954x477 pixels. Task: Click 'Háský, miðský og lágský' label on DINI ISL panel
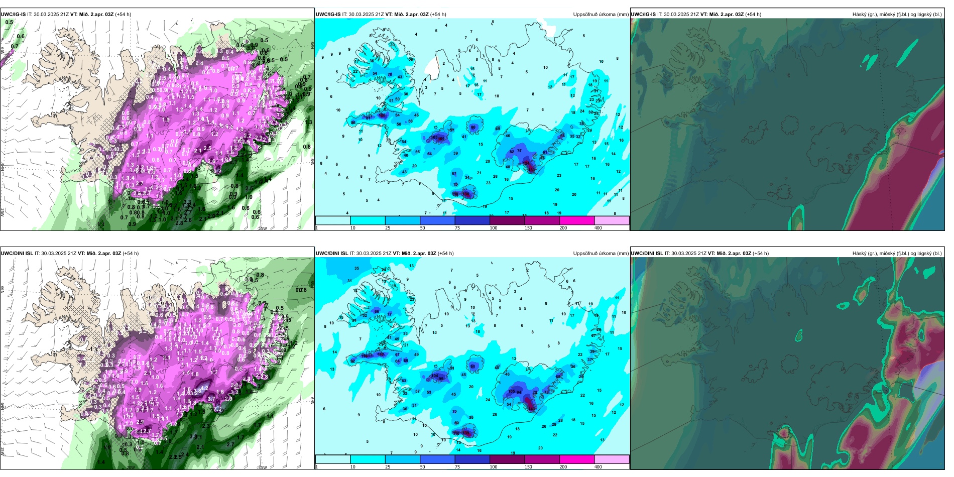point(897,254)
